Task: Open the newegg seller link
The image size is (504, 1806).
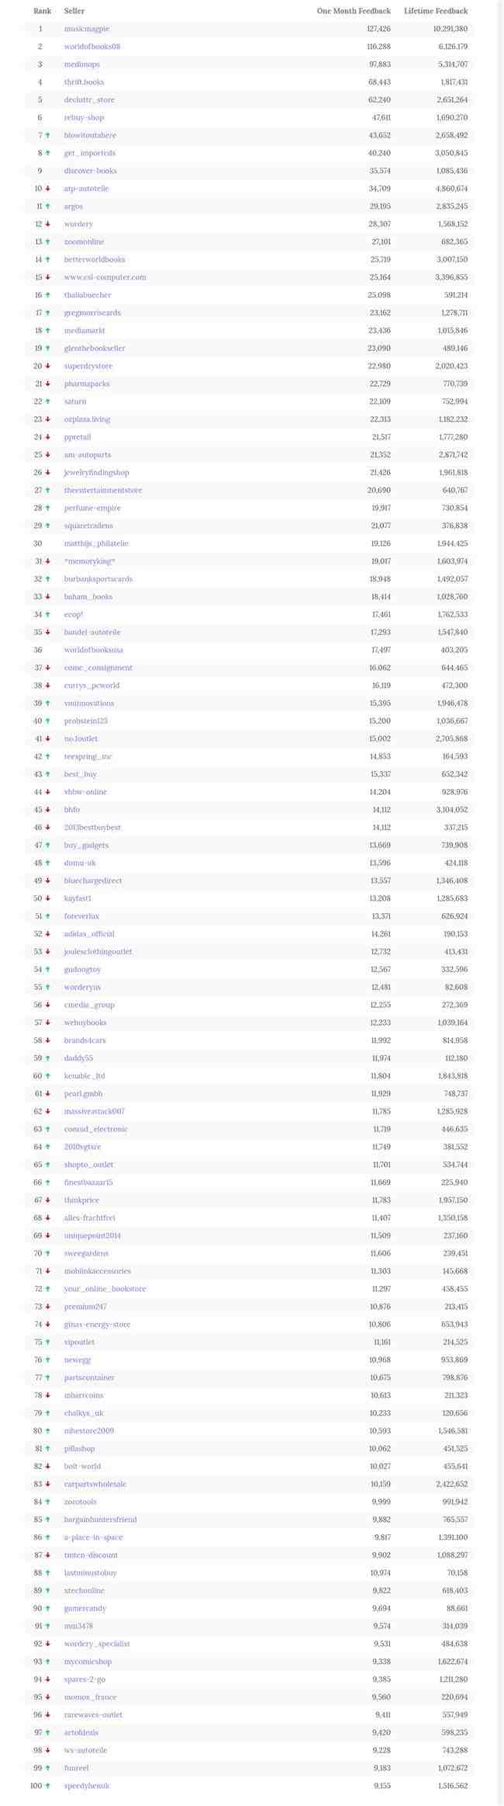Action: click(78, 1360)
